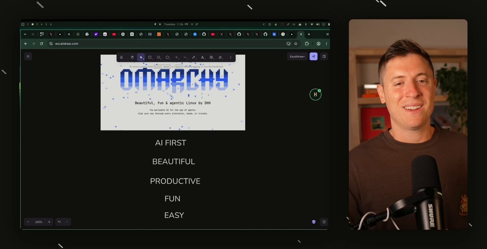Select the FUN text on canvas

coord(172,199)
